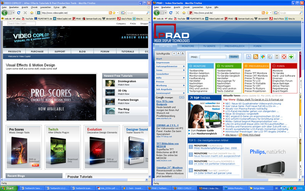Expand the Werbung submenu in the PRAD sidebar

[x=184, y=85]
